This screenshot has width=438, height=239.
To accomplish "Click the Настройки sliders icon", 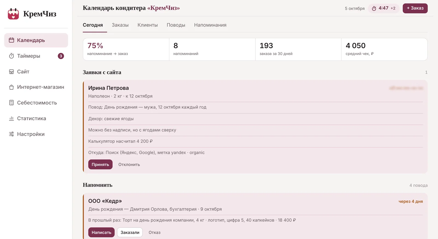I will [x=11, y=134].
